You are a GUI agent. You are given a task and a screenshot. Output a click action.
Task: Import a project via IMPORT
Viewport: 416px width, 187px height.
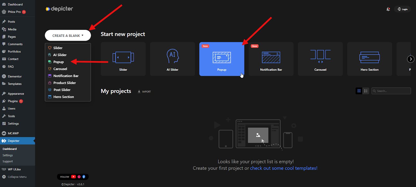click(144, 91)
